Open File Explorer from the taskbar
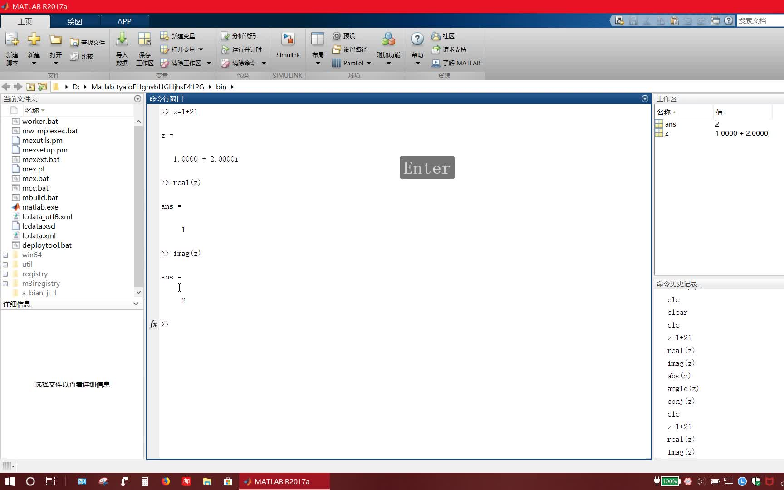784x490 pixels. (207, 481)
